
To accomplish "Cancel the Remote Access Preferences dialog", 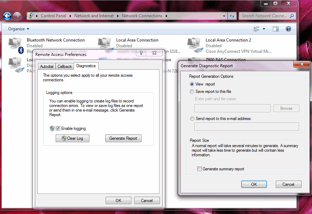I will pyautogui.click(x=147, y=201).
